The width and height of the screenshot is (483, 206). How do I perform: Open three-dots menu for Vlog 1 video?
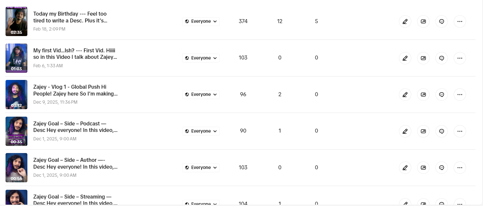pyautogui.click(x=460, y=95)
